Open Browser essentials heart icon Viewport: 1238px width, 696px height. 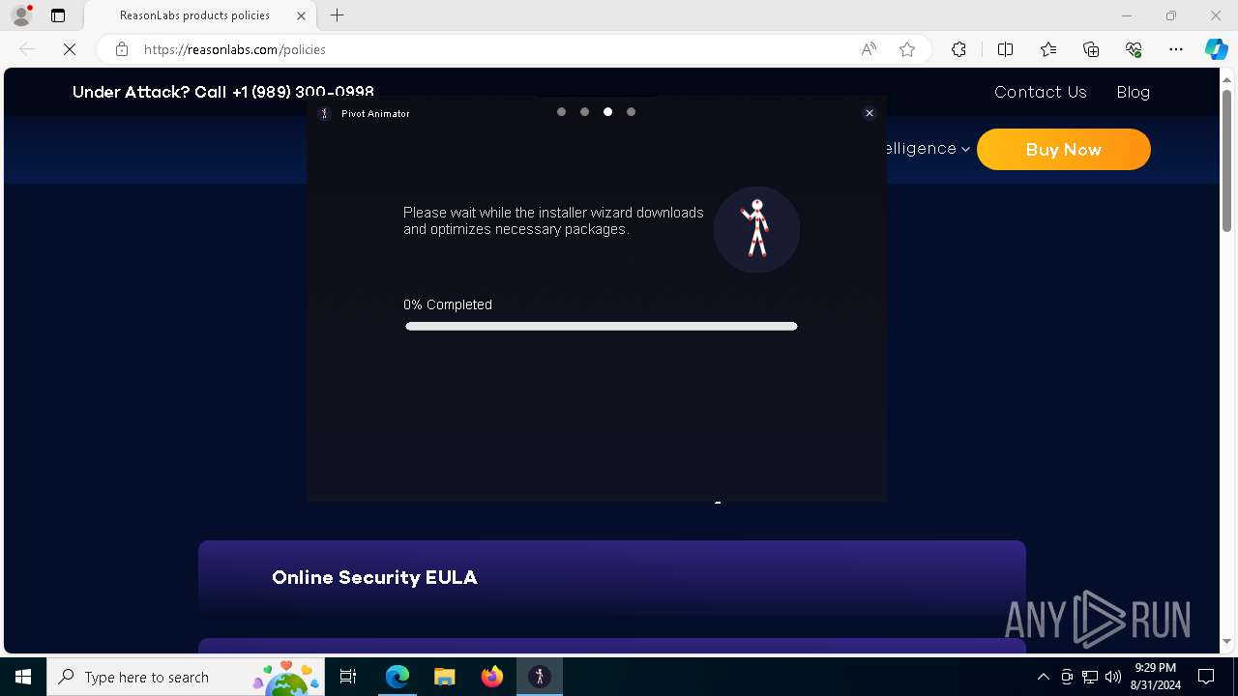[x=1134, y=49]
